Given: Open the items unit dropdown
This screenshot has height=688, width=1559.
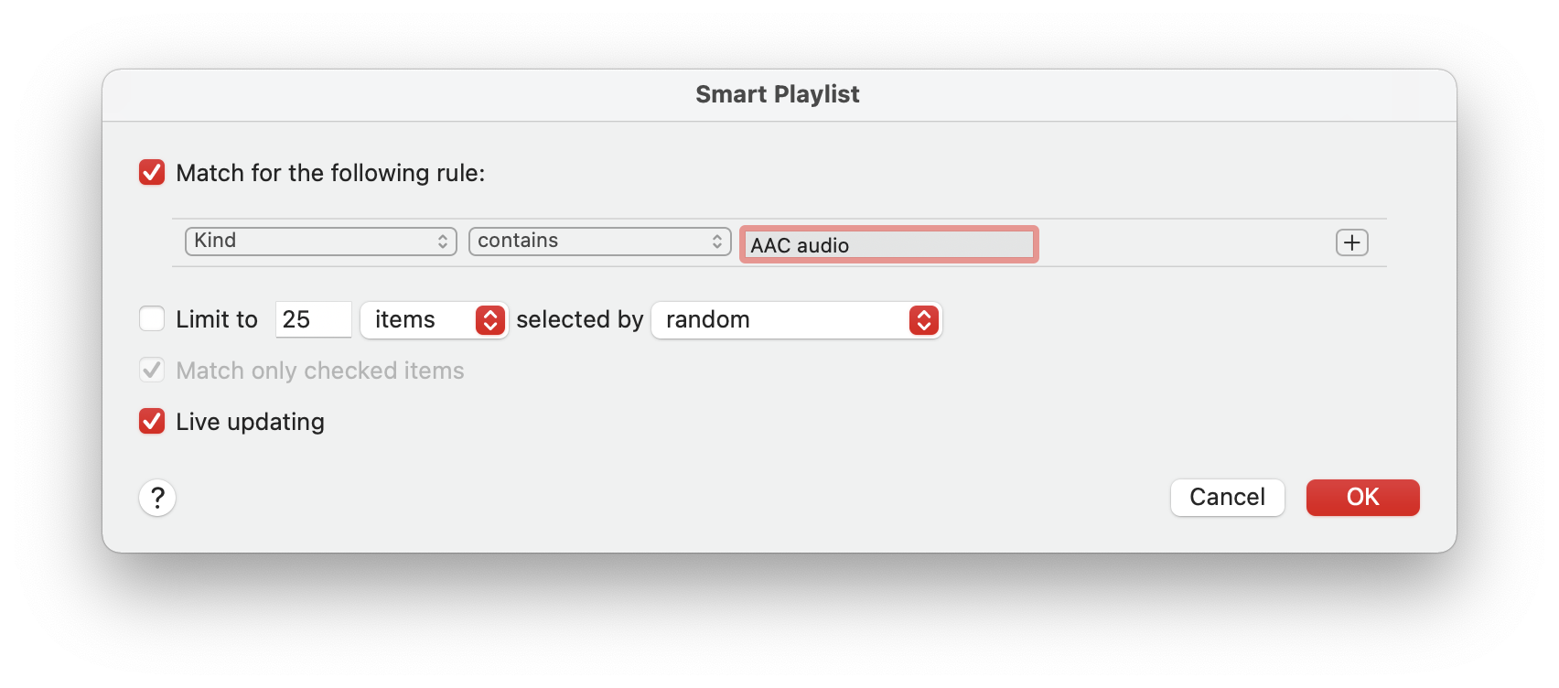Looking at the screenshot, I should tap(435, 320).
